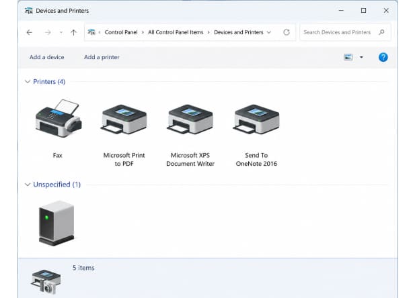
Task: Collapse the Printers (4) group
Action: [x=28, y=82]
